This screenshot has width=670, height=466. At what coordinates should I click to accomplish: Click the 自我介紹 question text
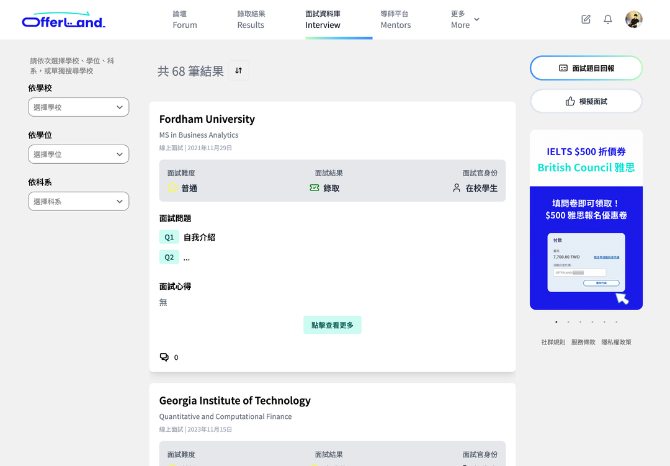point(200,237)
